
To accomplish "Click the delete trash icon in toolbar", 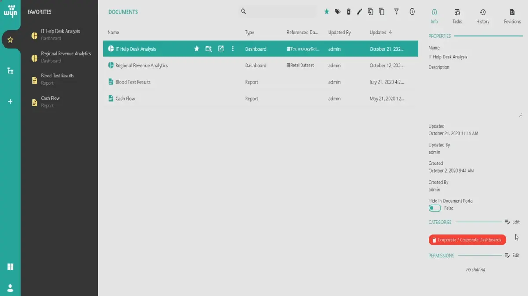I will click(x=348, y=12).
